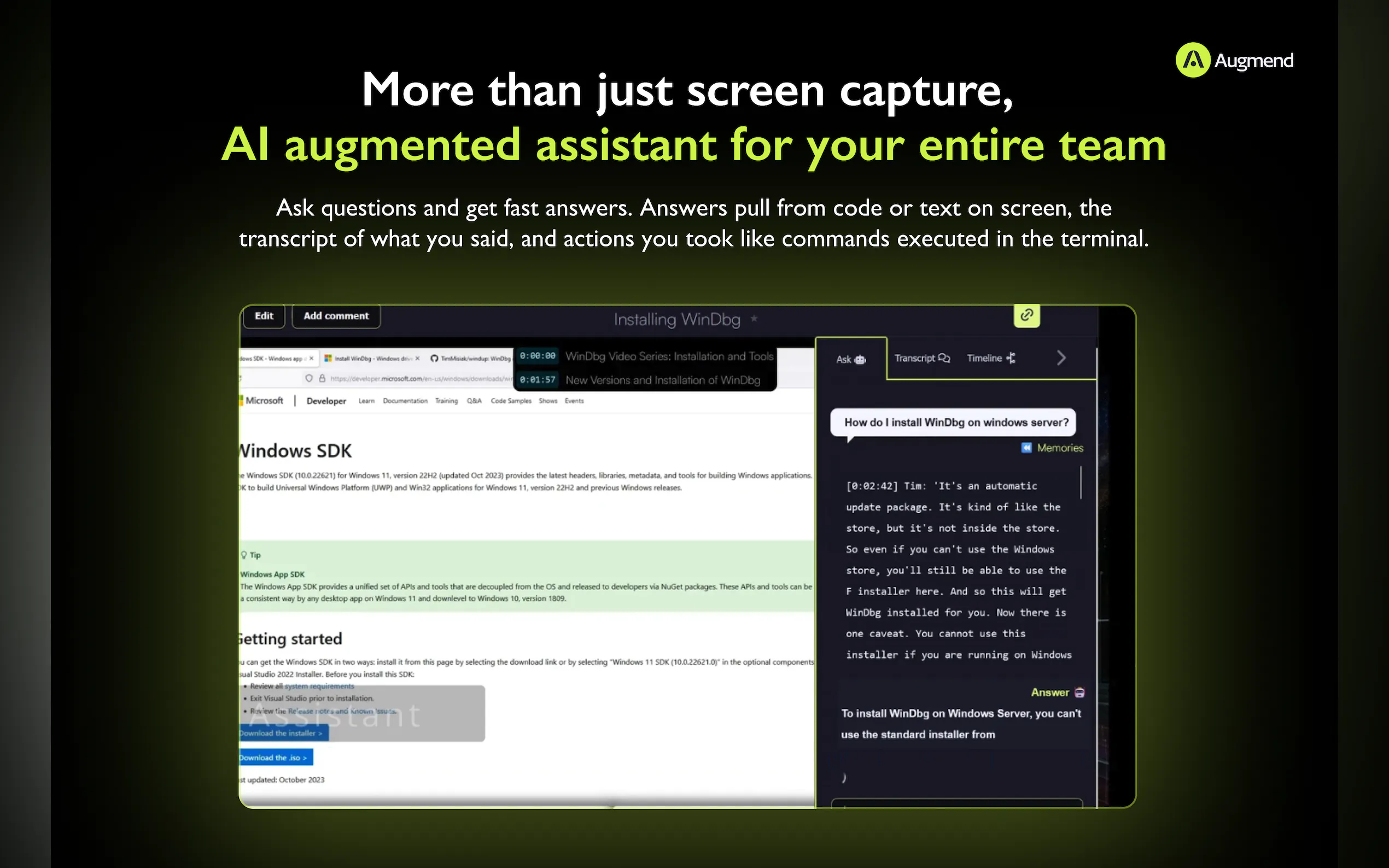Click the Augmend logo icon
This screenshot has width=1389, height=868.
pos(1193,60)
